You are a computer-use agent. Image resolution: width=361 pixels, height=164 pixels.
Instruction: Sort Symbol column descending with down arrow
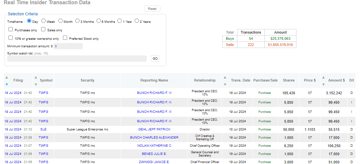click(36, 84)
